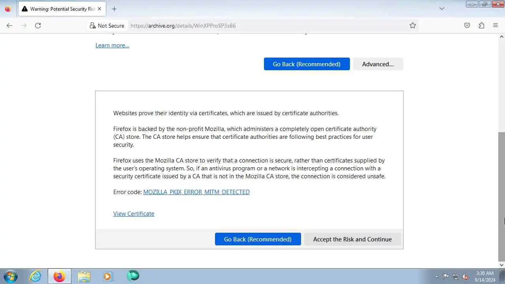Screen dimensions: 505x284
Task: Select Firefox taskbar button
Action: pyautogui.click(x=60, y=276)
